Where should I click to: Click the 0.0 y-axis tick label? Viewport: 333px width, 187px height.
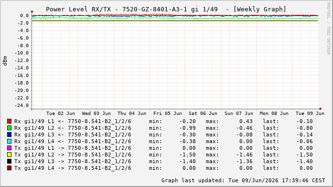(24, 16)
